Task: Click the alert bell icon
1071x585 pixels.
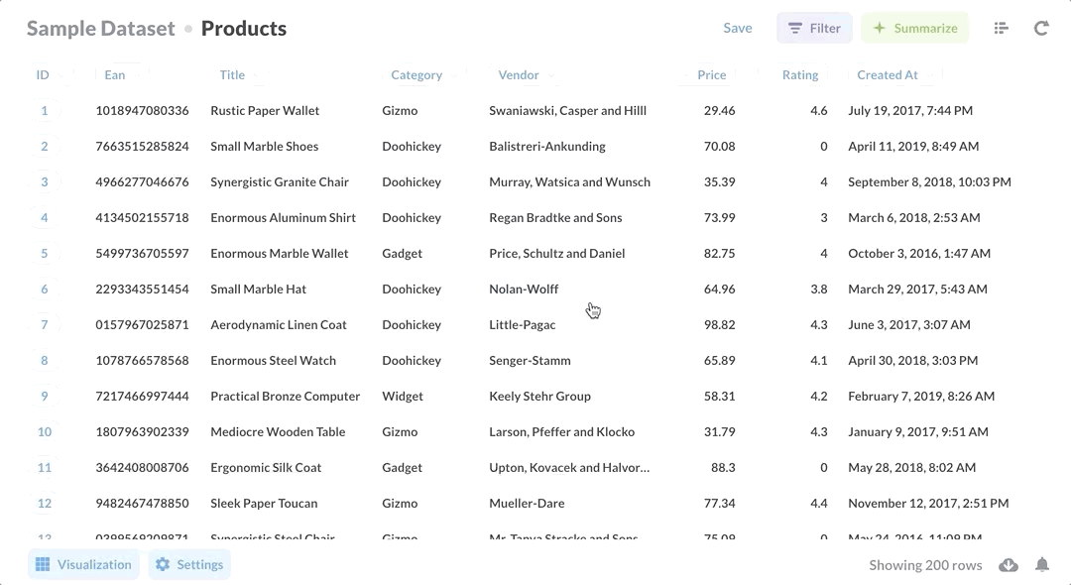Action: pos(1042,565)
